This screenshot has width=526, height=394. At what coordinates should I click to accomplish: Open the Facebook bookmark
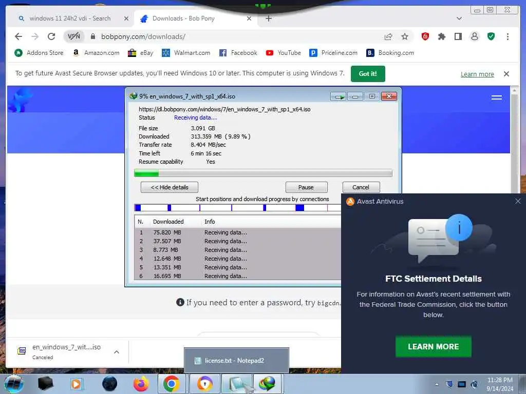238,53
